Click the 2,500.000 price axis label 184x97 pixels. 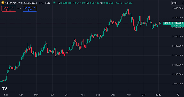point(177,36)
